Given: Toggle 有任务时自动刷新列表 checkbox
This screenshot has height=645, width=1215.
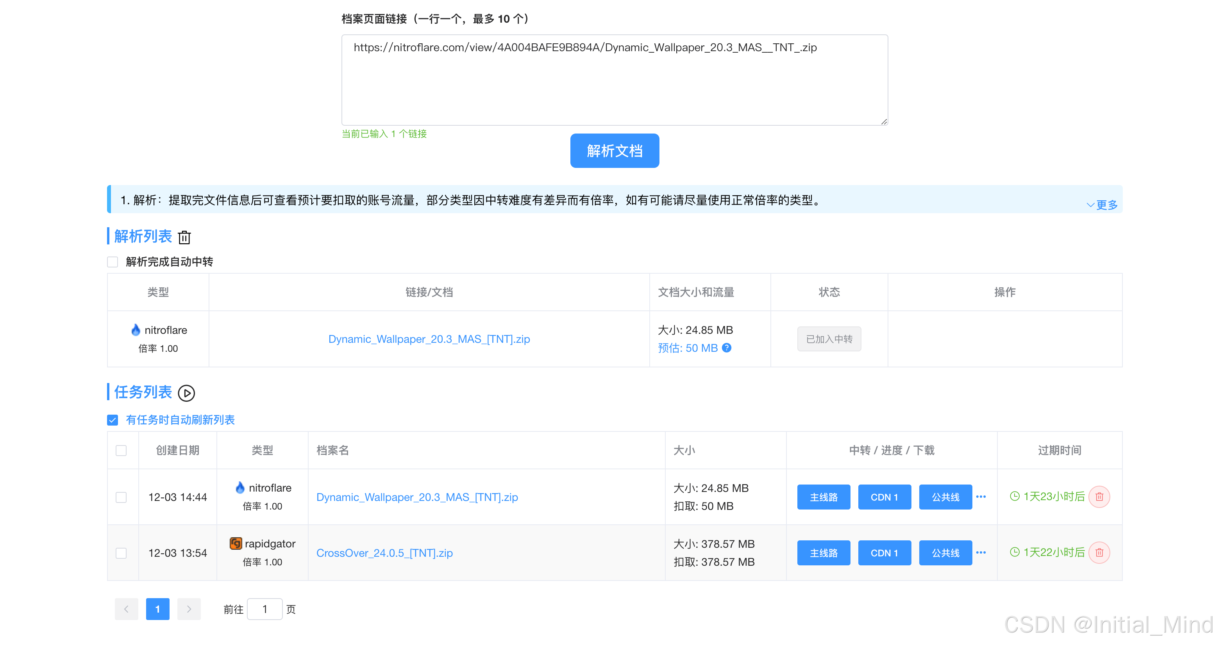Looking at the screenshot, I should click(x=112, y=420).
